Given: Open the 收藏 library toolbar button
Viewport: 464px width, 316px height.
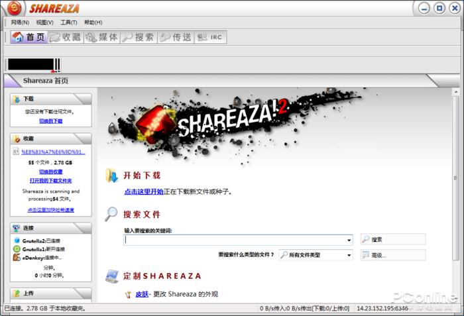Looking at the screenshot, I should tap(65, 38).
